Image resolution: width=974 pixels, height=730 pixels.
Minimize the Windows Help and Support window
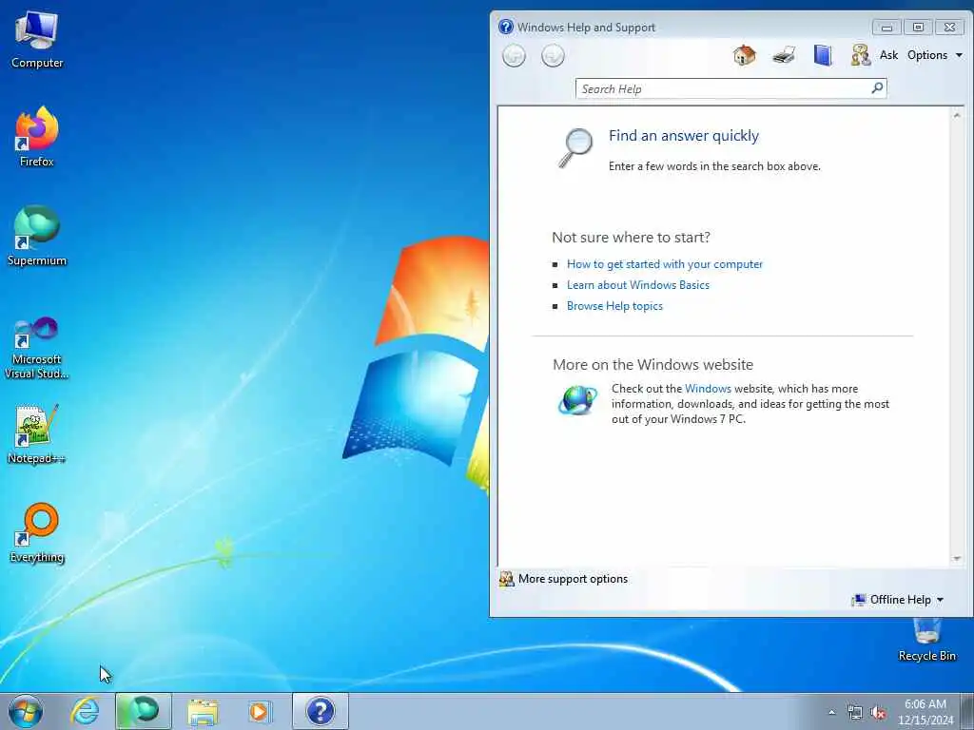[886, 28]
